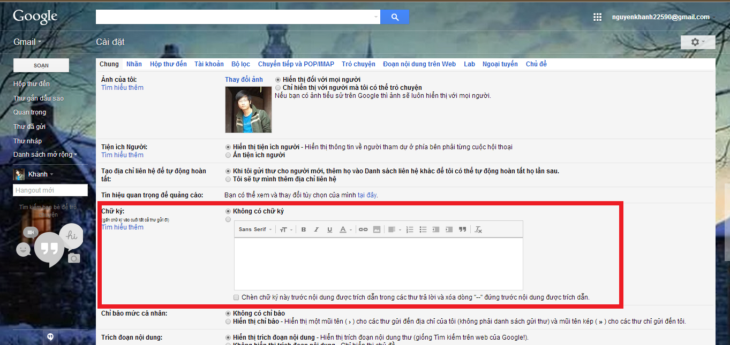Click 'Thay đổi ảnh' link
730x345 pixels.
[244, 80]
